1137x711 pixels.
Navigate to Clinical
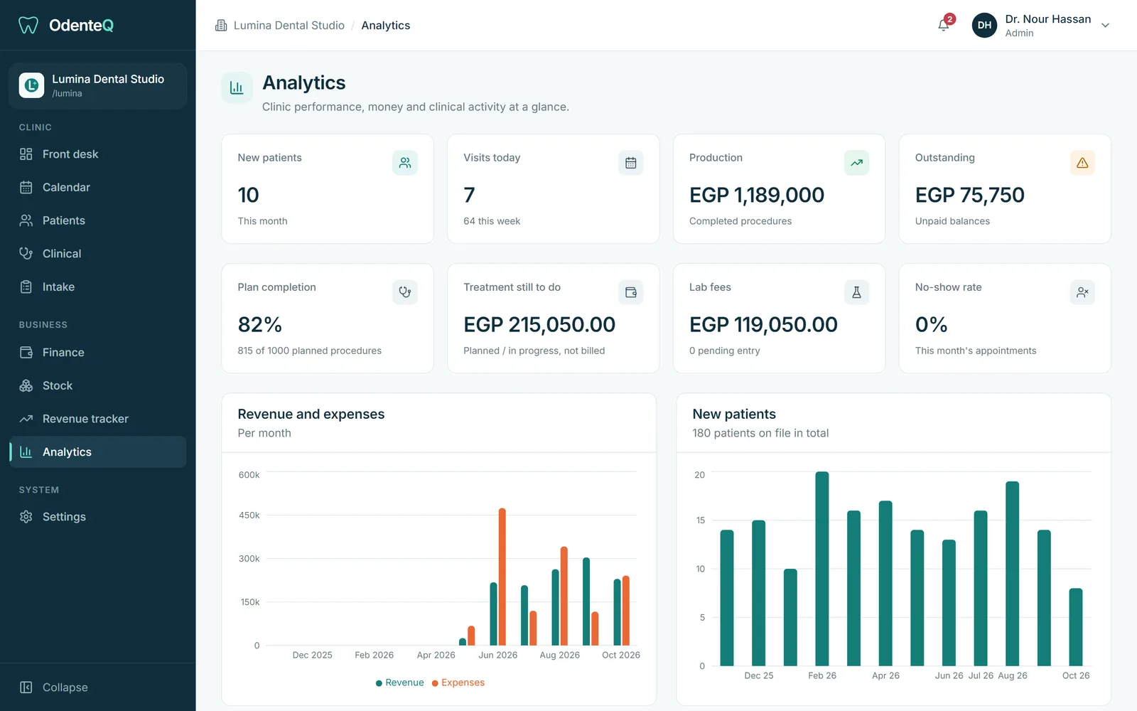(x=98, y=254)
